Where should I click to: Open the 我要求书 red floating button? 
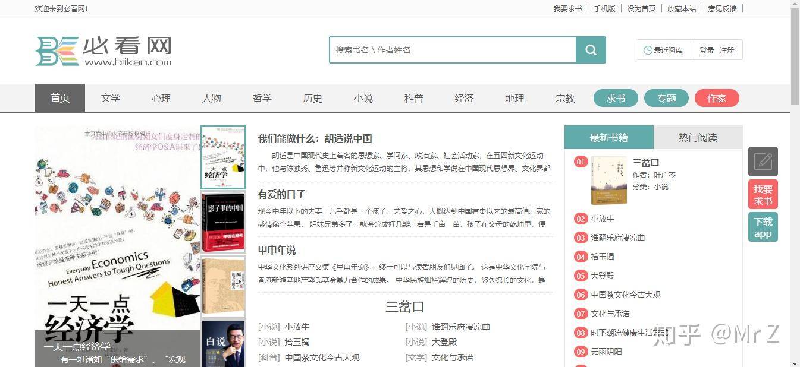coord(763,194)
